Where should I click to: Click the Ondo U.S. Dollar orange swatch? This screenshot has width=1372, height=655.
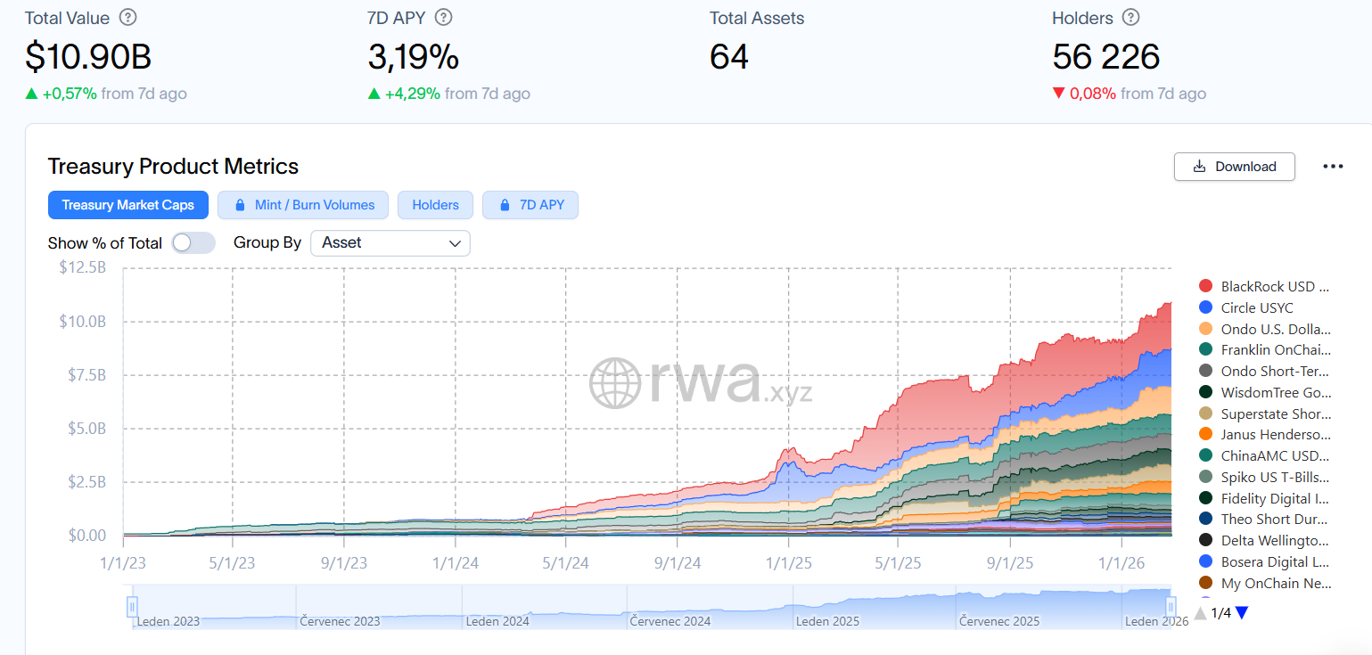(x=1205, y=329)
